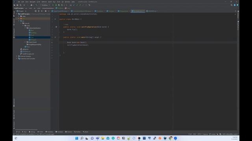Click the UTF-8 encoding widget
Viewport: 252px width, 141px height.
click(x=200, y=134)
